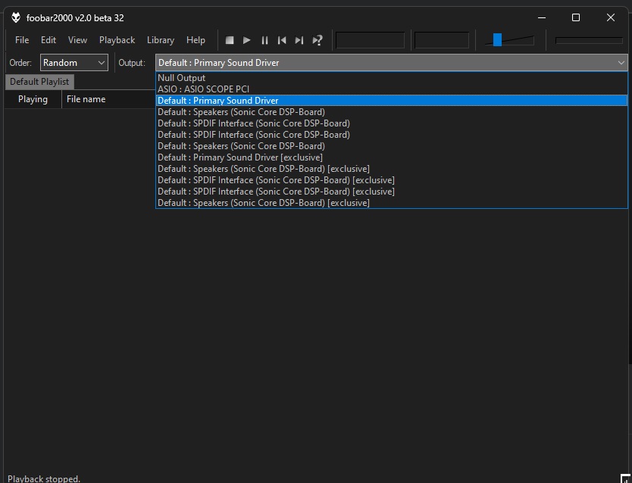Viewport: 632px width, 483px height.
Task: Click the File name column header
Action: [x=86, y=99]
